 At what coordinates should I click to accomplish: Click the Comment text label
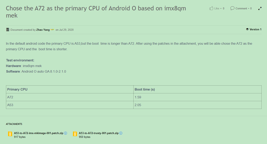(x=241, y=9)
